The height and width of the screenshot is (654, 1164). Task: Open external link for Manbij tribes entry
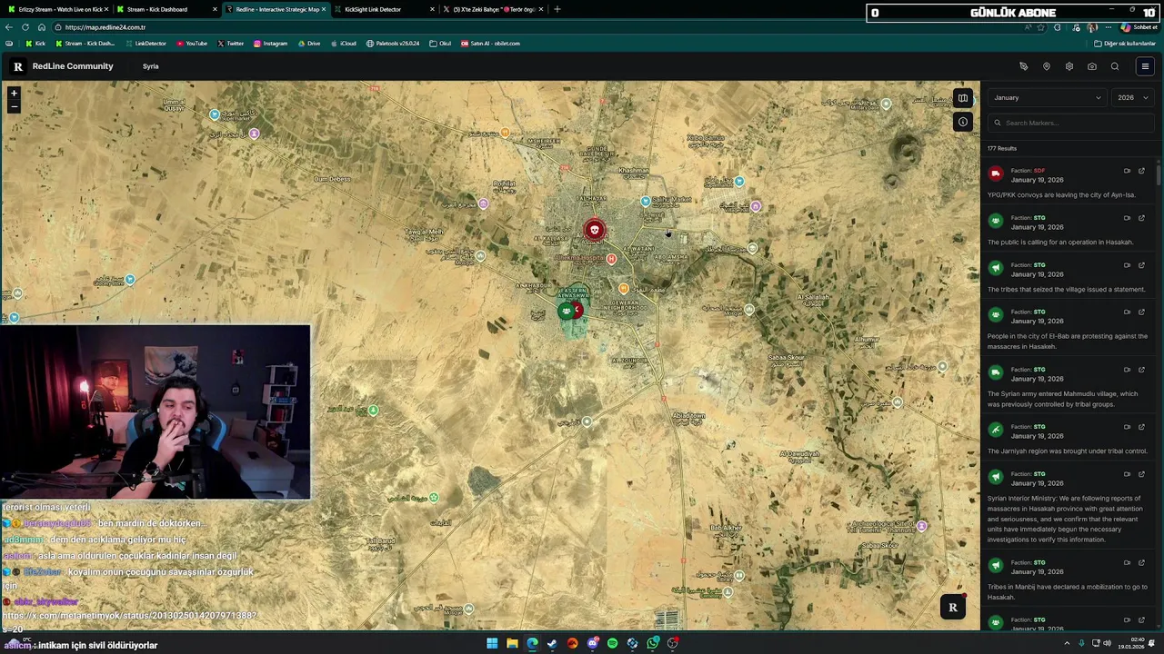(x=1141, y=562)
